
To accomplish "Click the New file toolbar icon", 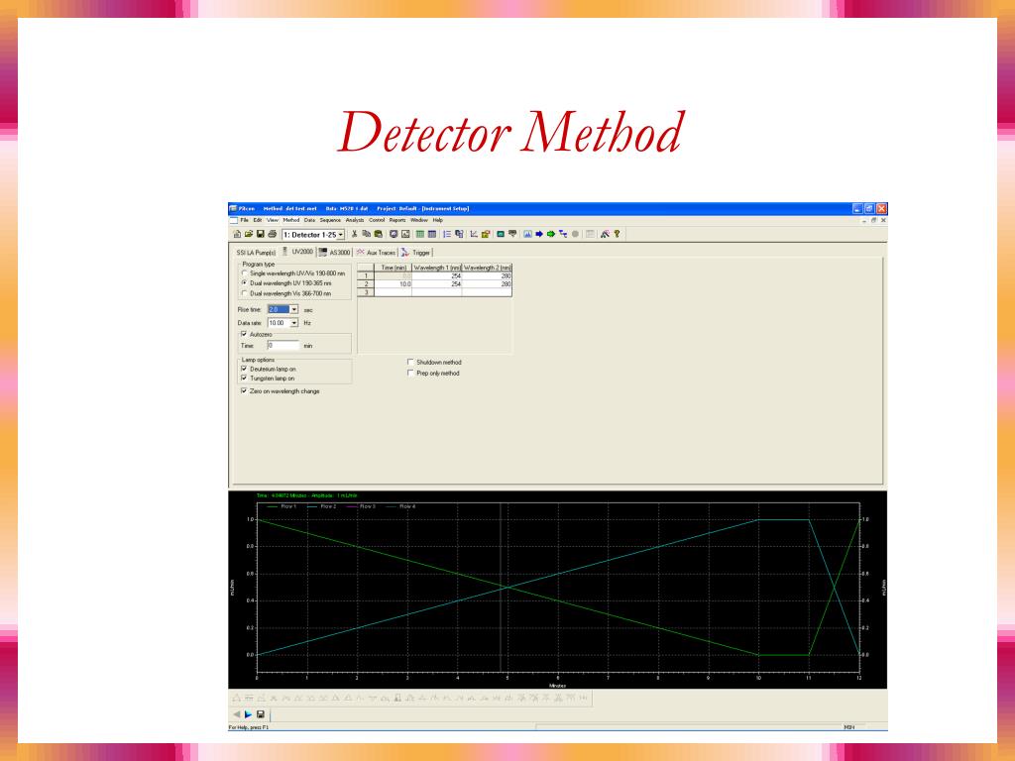I will coord(237,234).
